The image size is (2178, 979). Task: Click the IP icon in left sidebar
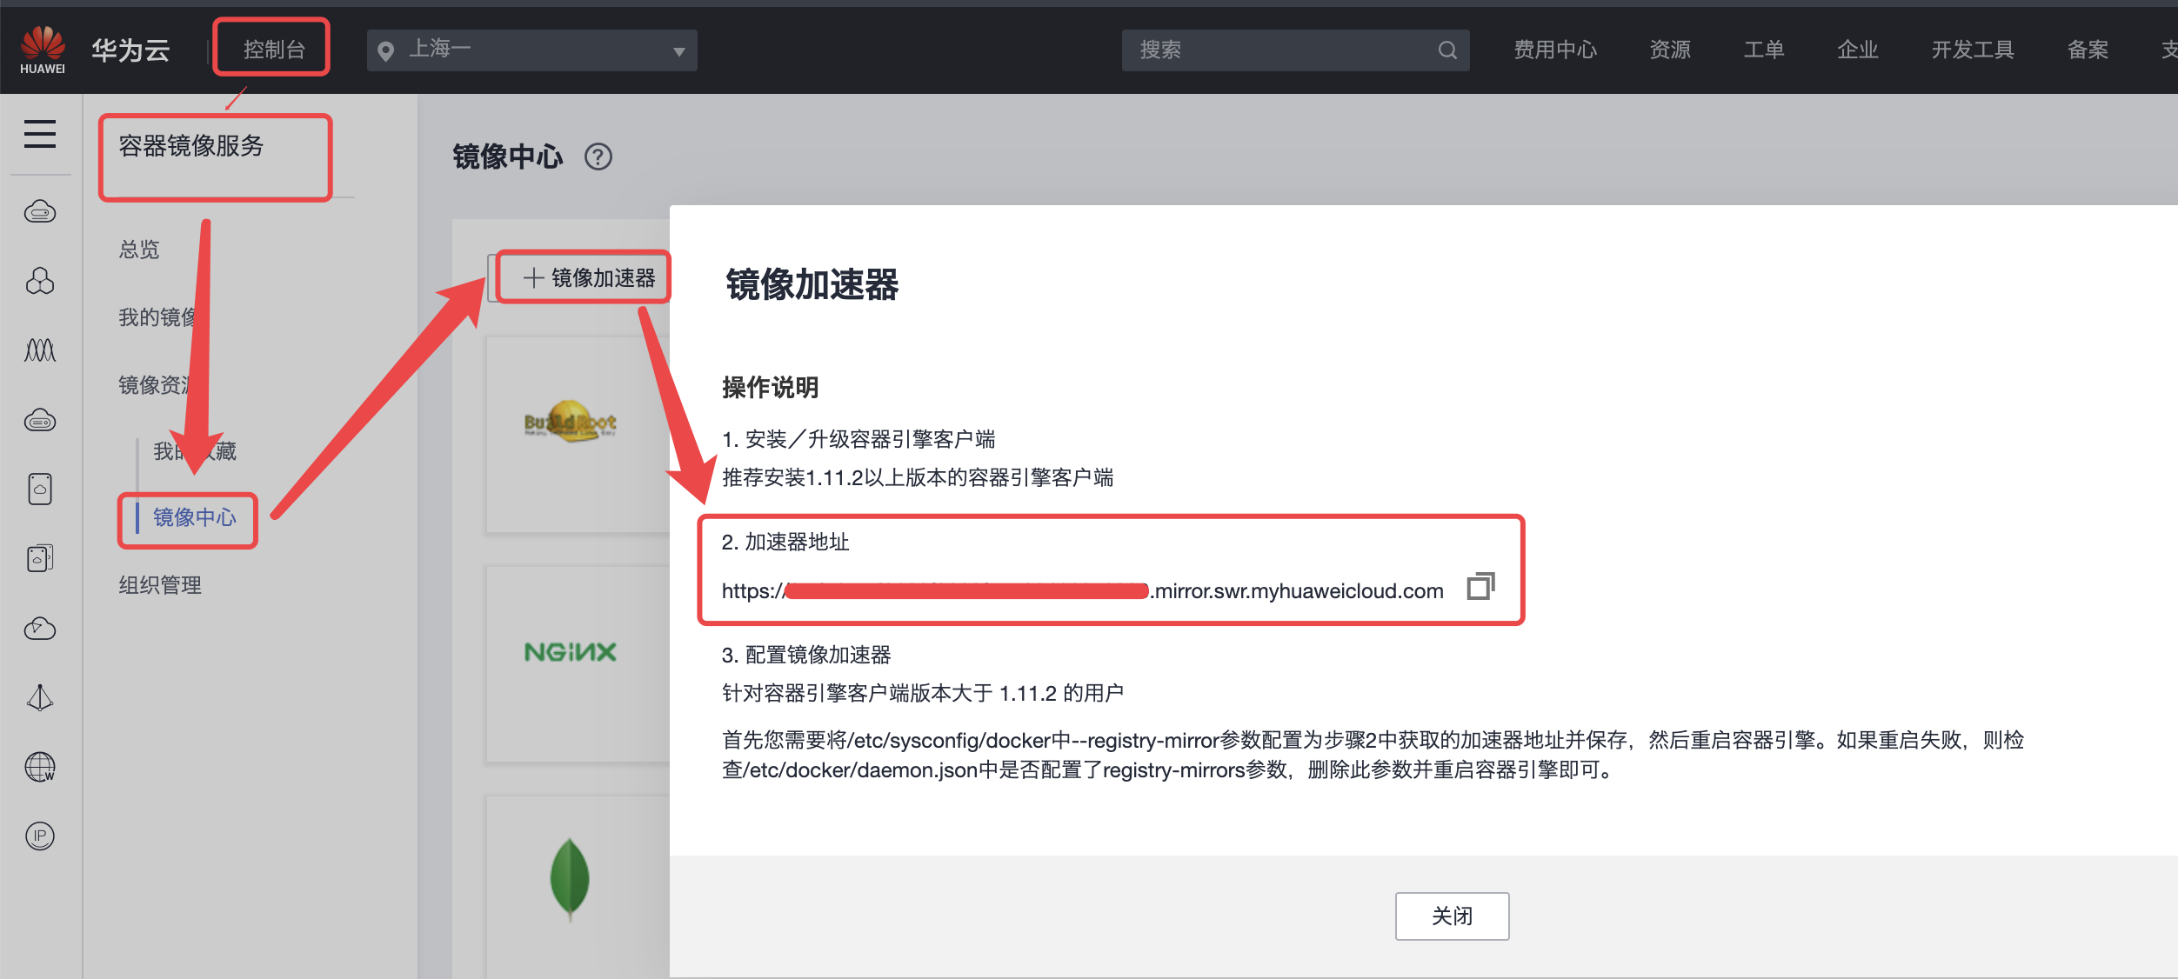tap(40, 836)
